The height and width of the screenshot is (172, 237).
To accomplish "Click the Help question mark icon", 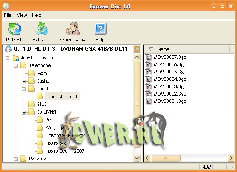I will coord(100,29).
